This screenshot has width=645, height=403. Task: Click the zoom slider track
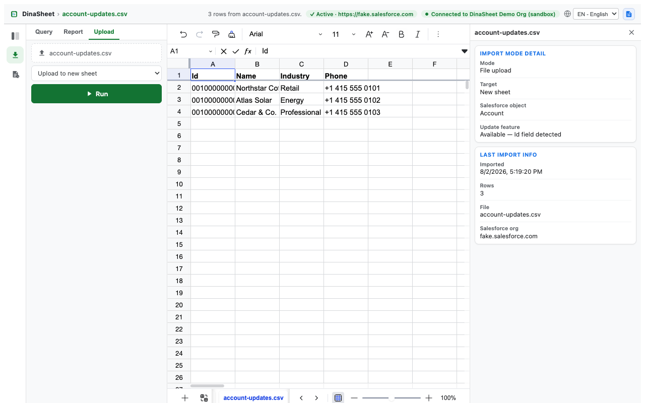click(392, 397)
